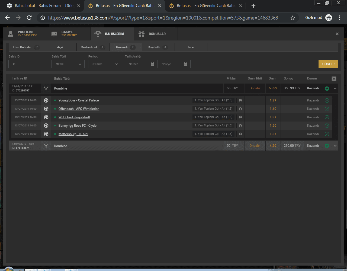
Task: Click Kombine icon of bet 575230797
Action: tap(46, 88)
